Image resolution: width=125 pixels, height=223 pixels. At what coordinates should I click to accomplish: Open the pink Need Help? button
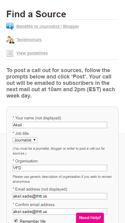pos(90,218)
